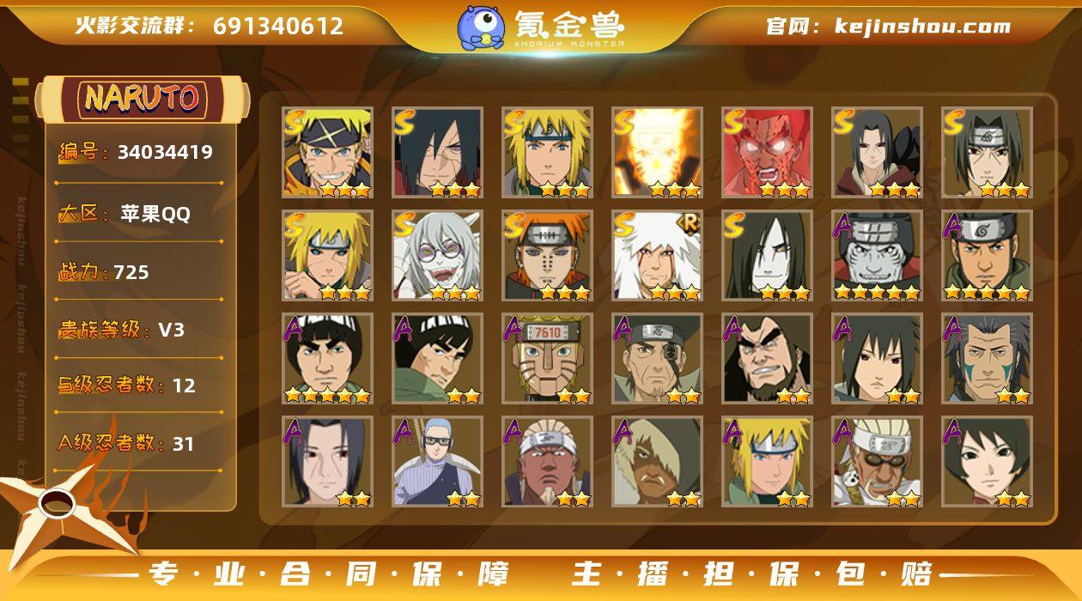1082x601 pixels.
Task: Choose the orange-haired pierced-face ninja portrait
Action: tap(547, 256)
